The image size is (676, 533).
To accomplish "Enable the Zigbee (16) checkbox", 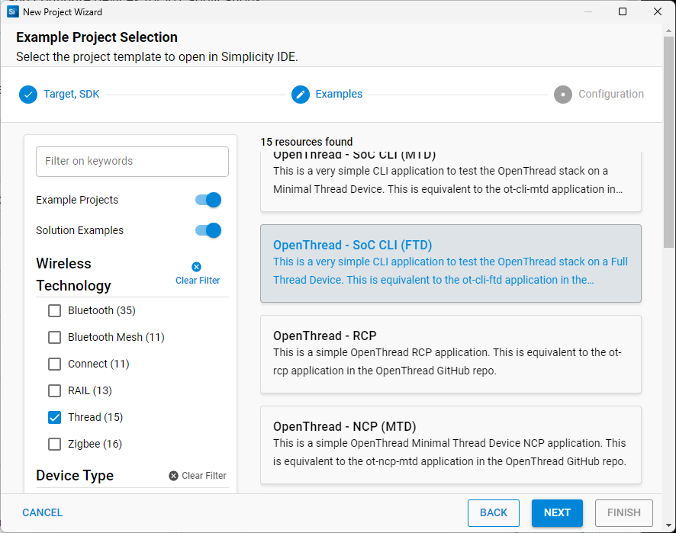I will [x=54, y=444].
